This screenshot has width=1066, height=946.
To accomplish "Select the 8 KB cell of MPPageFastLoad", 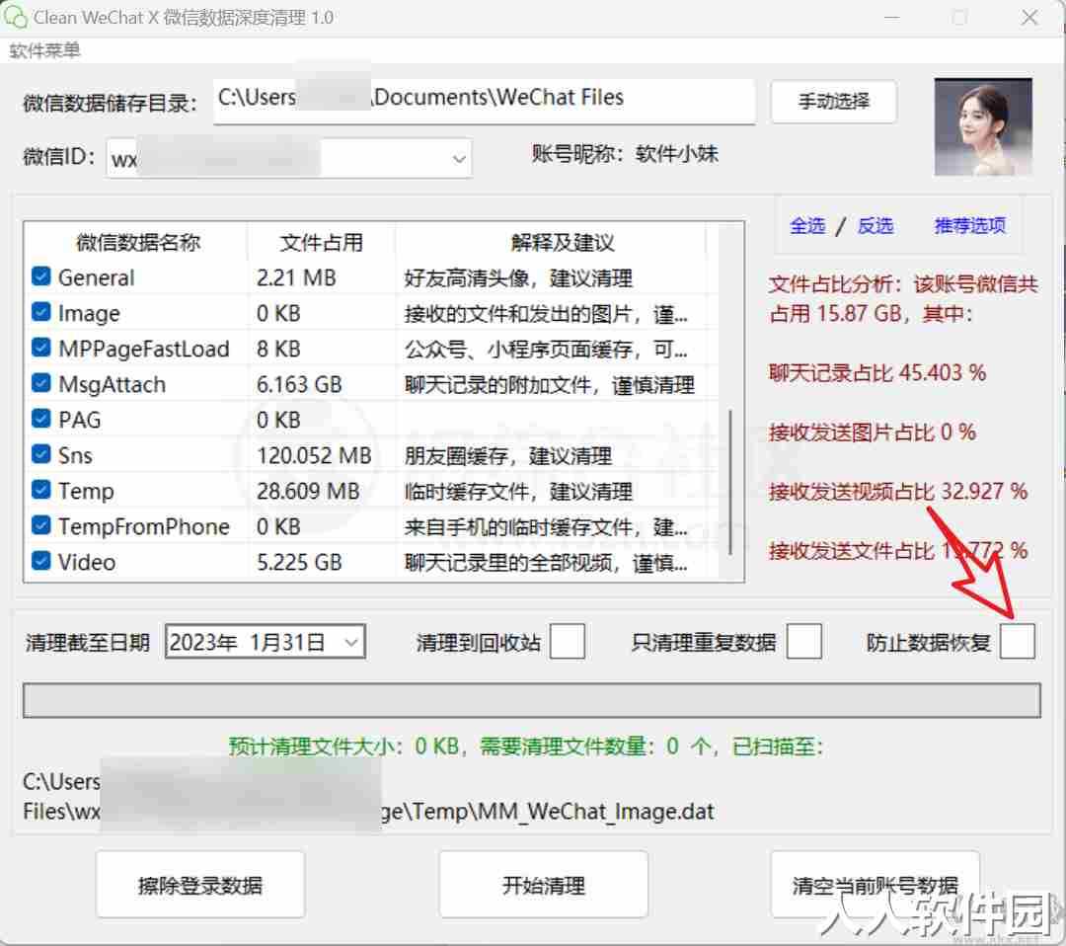I will point(278,349).
